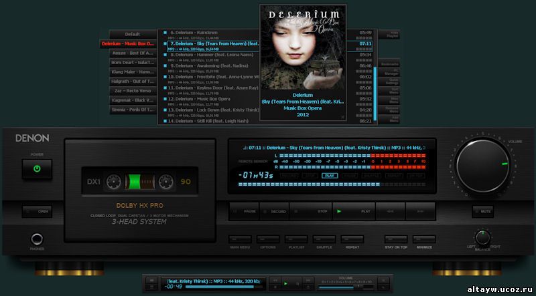Click the deck rewind previous-track button
Viewport: 536px width, 296px height.
[391, 211]
